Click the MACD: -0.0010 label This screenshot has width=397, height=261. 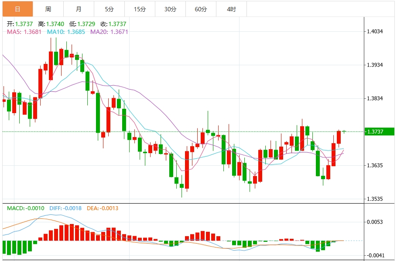[x=26, y=208]
